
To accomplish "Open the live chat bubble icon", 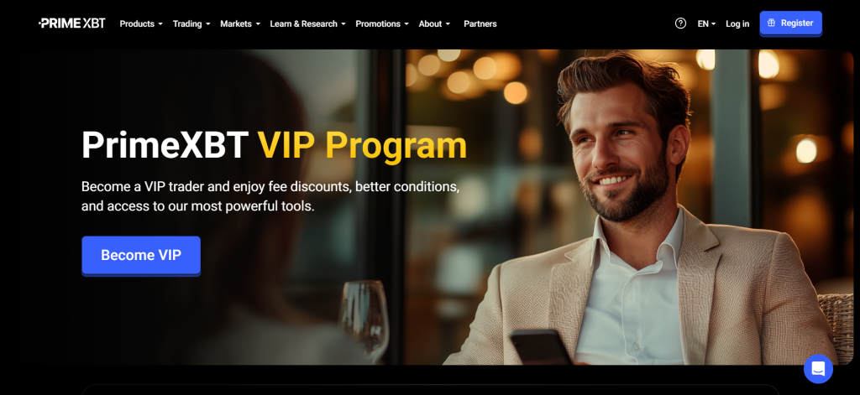I will tap(818, 369).
